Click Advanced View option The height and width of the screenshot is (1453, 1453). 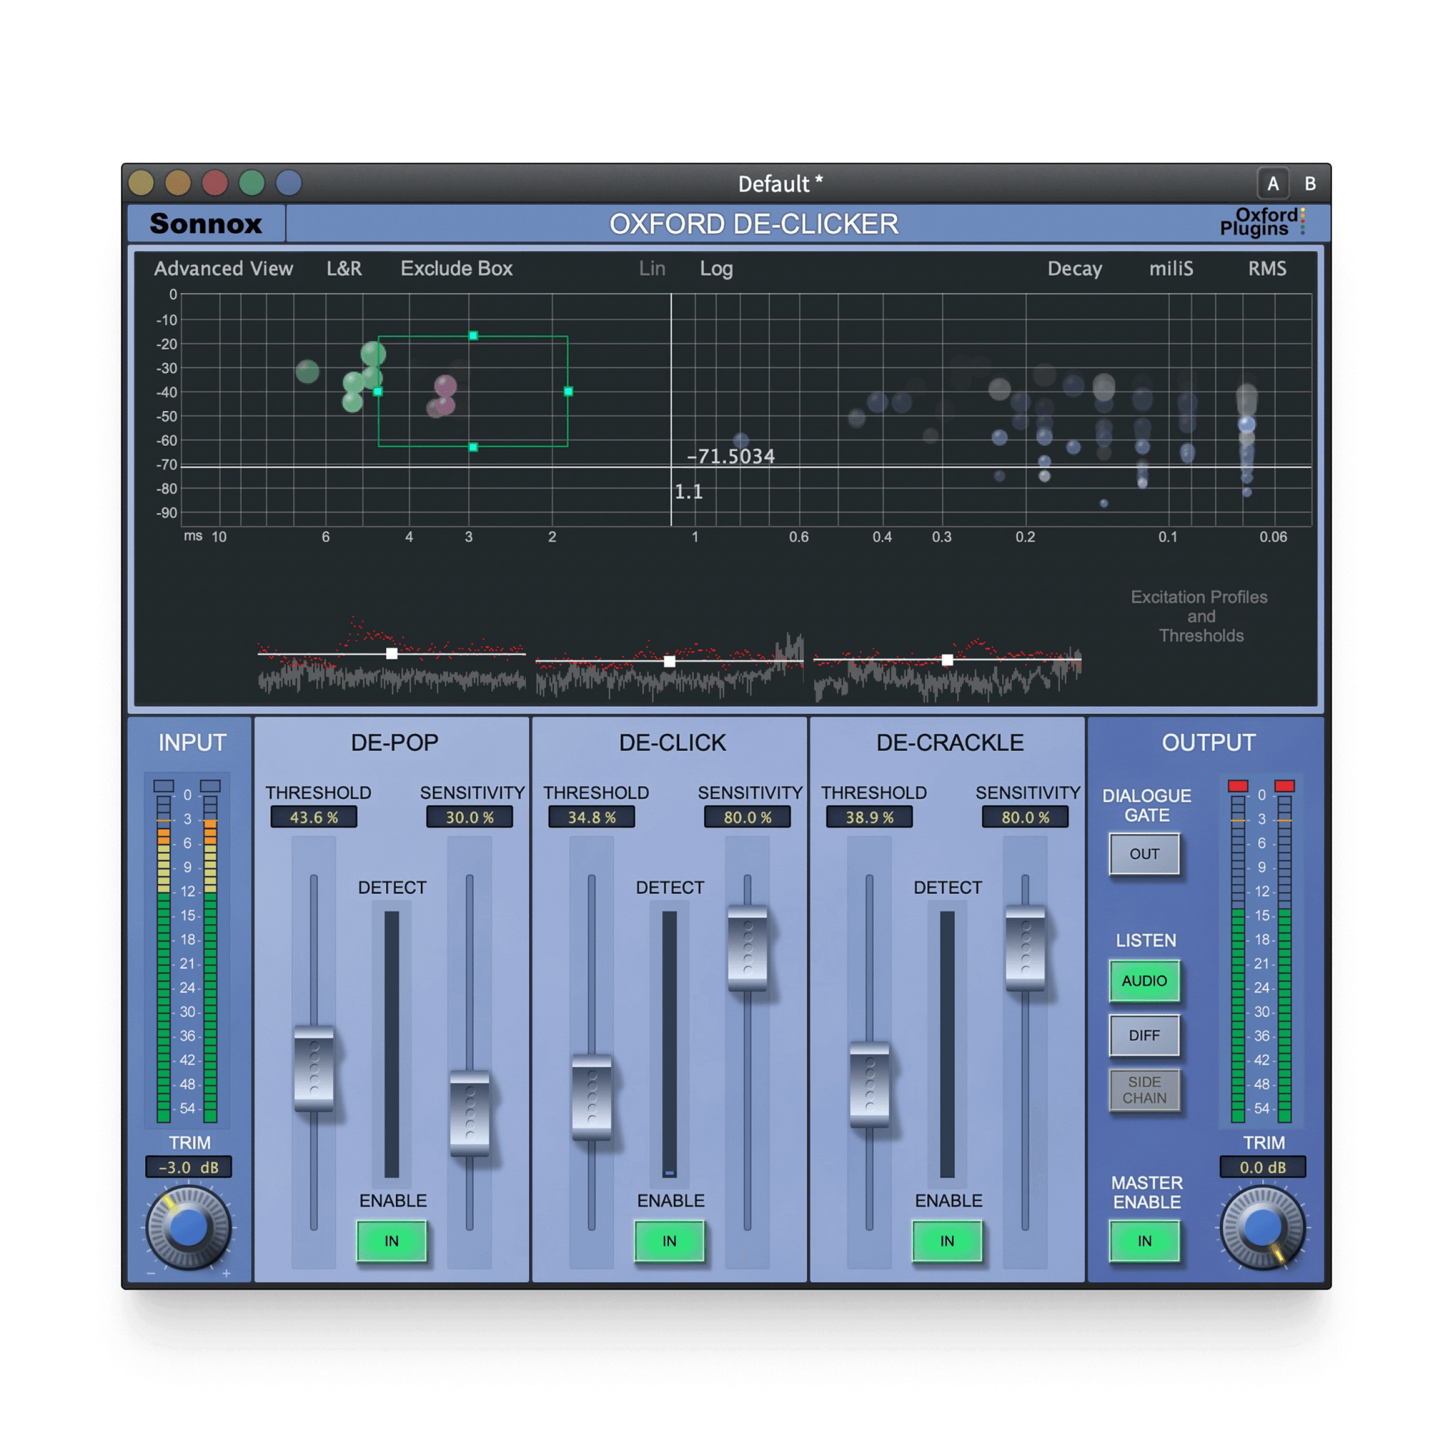click(223, 269)
